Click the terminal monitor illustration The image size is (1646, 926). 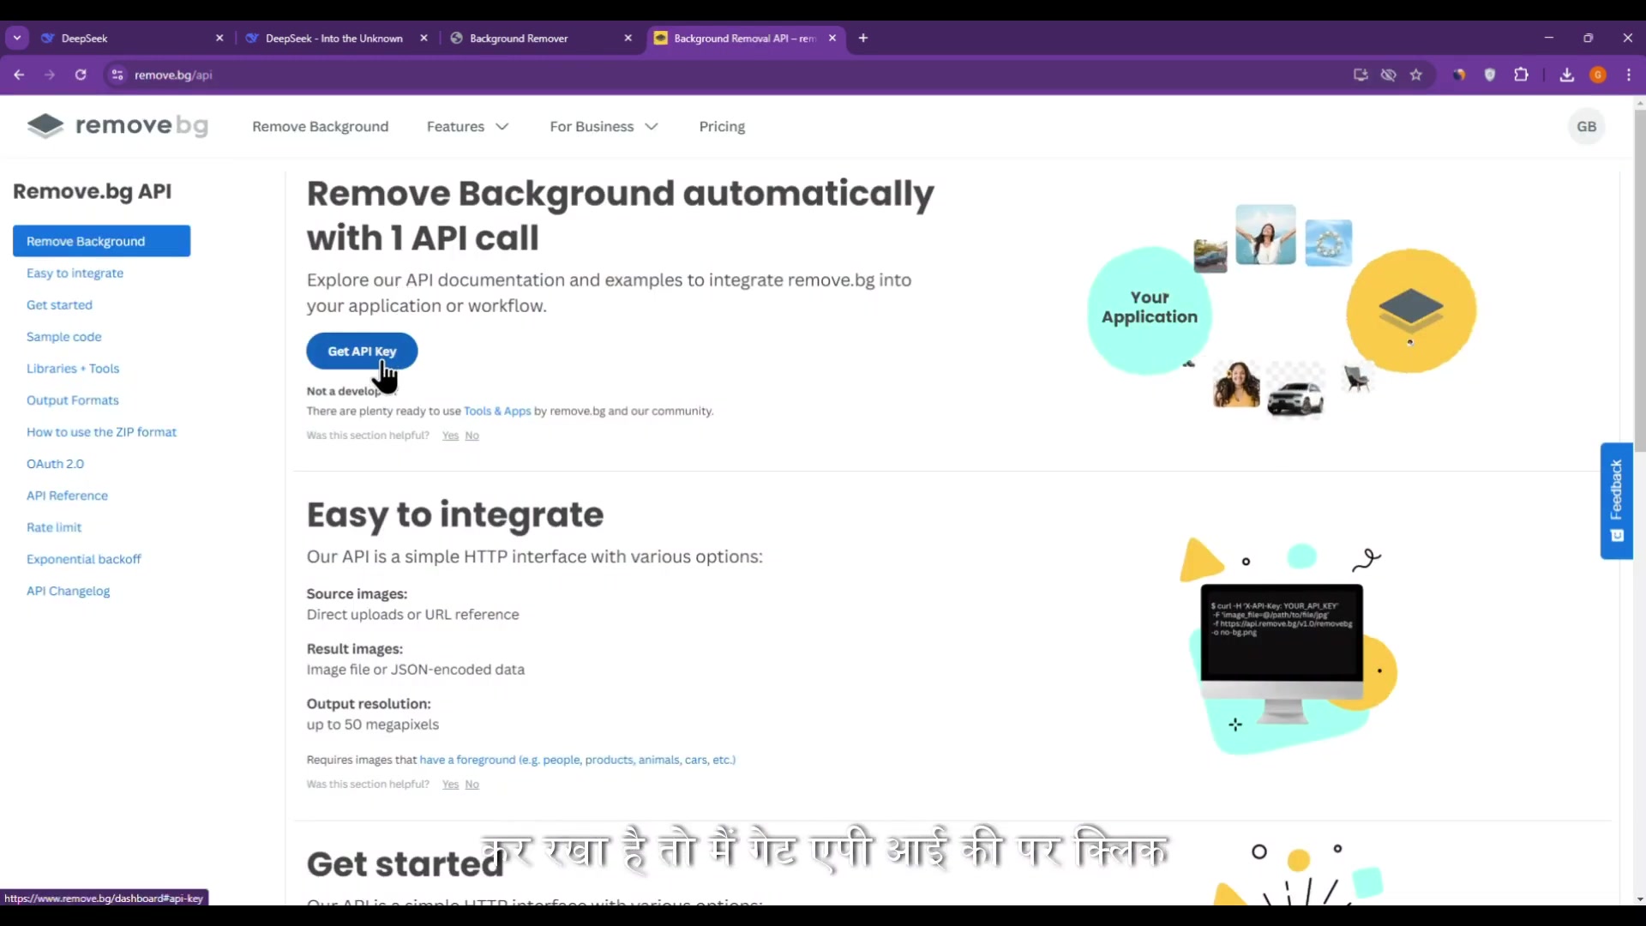click(x=1282, y=653)
